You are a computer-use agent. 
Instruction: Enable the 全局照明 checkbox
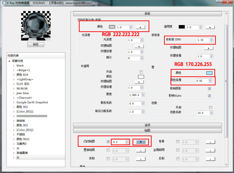click(x=178, y=150)
